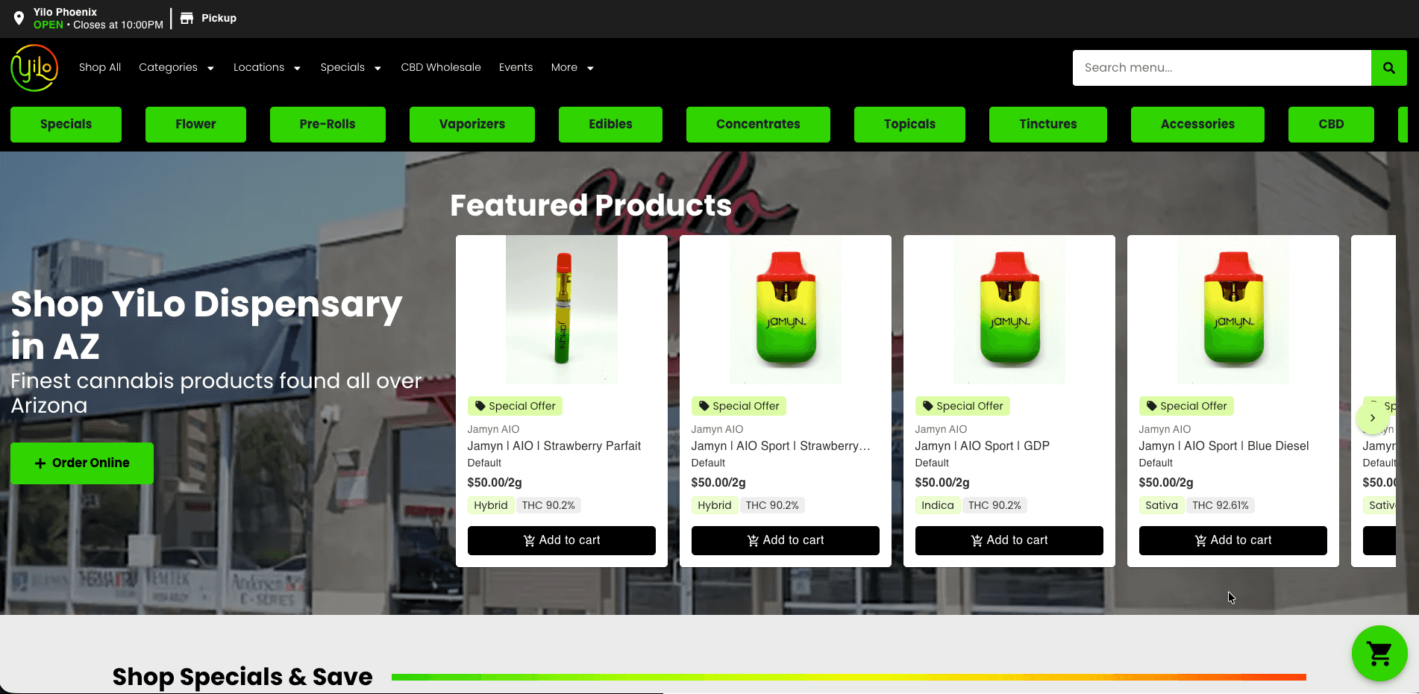Screen dimensions: 1419x694
Task: Select the Vaporizers category button
Action: click(x=472, y=125)
